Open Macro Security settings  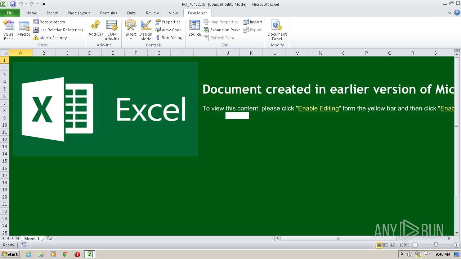tap(50, 38)
